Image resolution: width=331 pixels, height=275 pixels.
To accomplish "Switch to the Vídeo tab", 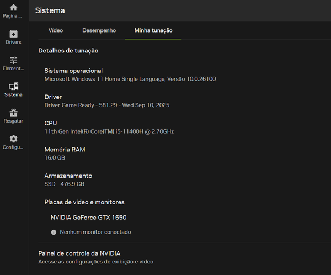I will 56,30.
